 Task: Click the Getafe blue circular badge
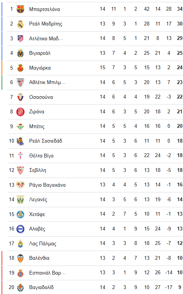pyautogui.click(x=21, y=214)
